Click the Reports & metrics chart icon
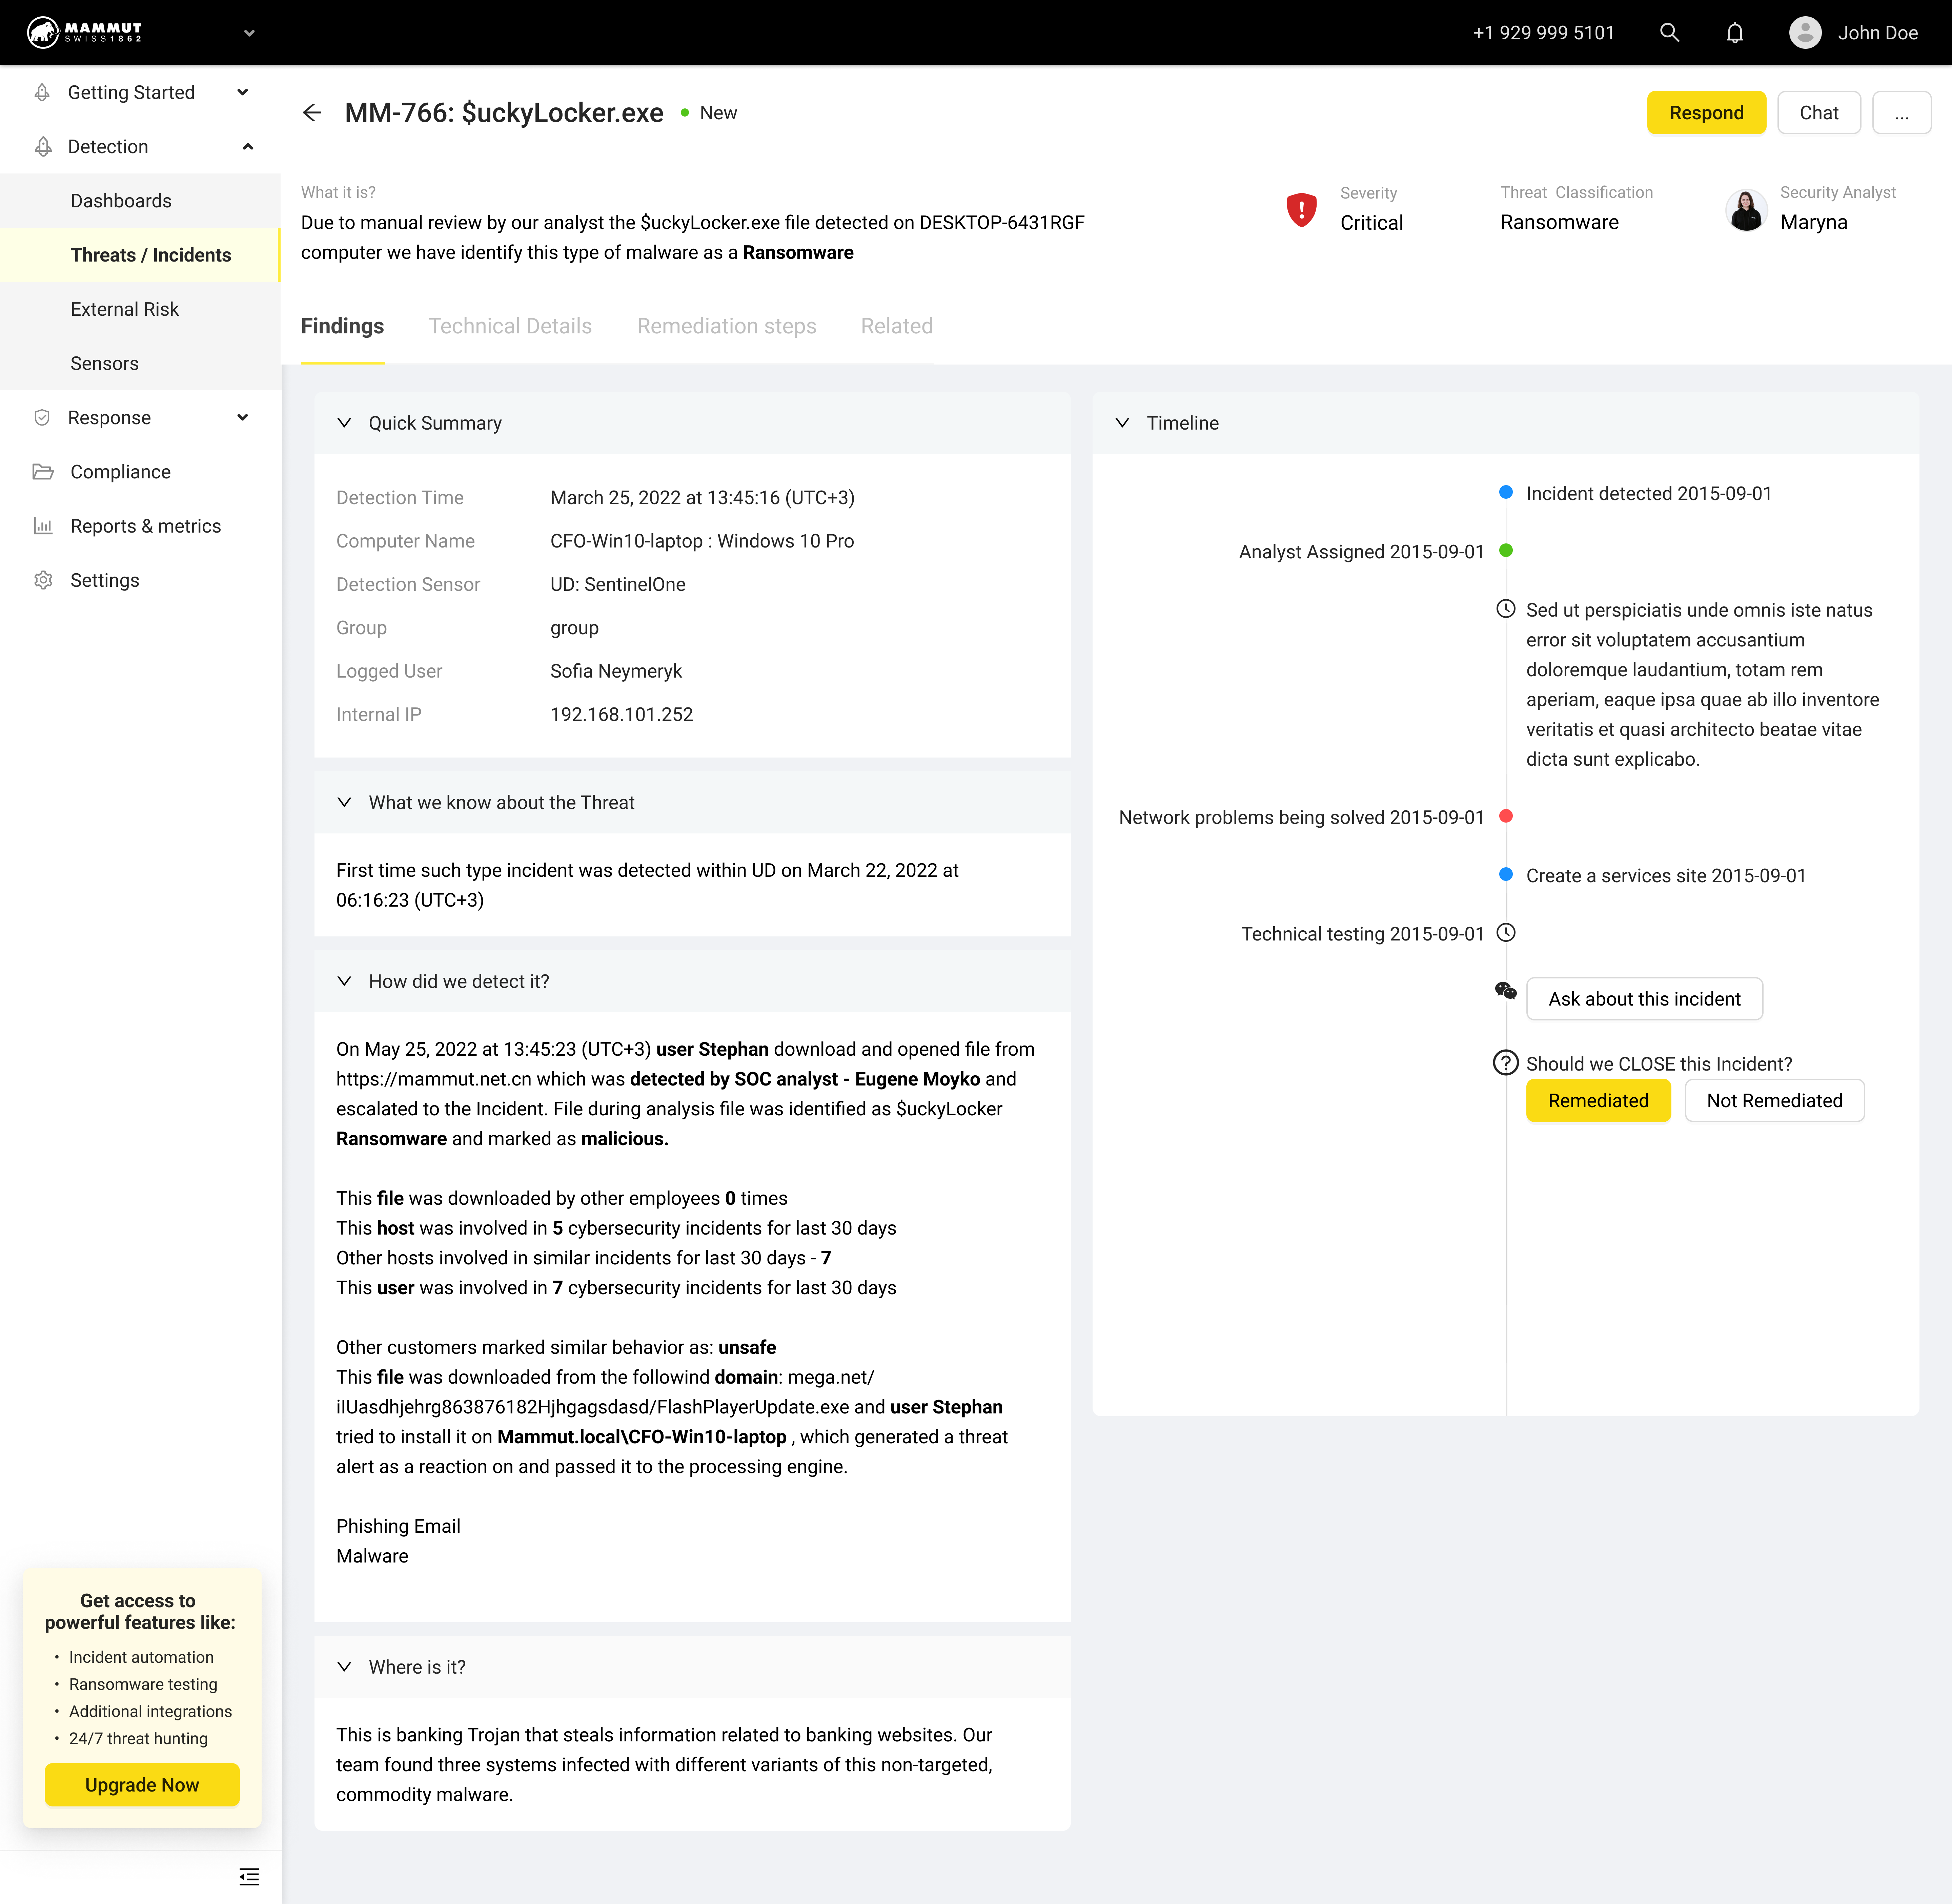This screenshot has height=1904, width=1952. point(43,526)
